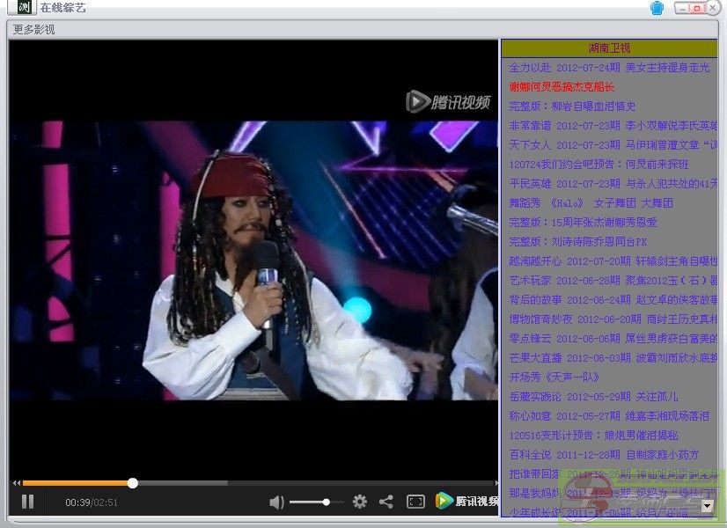This screenshot has width=727, height=528.
Task: Click the Tencent Video logo in control bar
Action: click(466, 502)
